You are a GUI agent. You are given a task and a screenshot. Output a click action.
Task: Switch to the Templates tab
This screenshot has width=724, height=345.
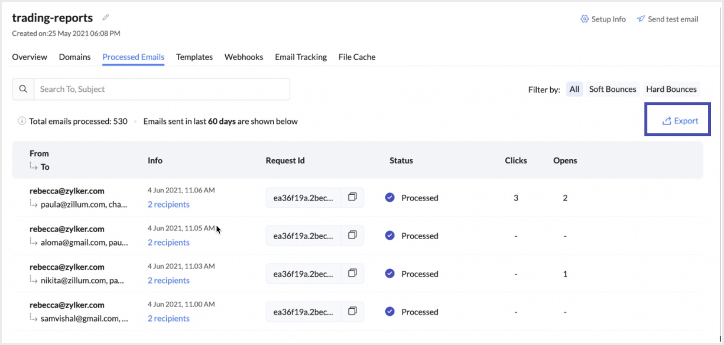tap(194, 57)
